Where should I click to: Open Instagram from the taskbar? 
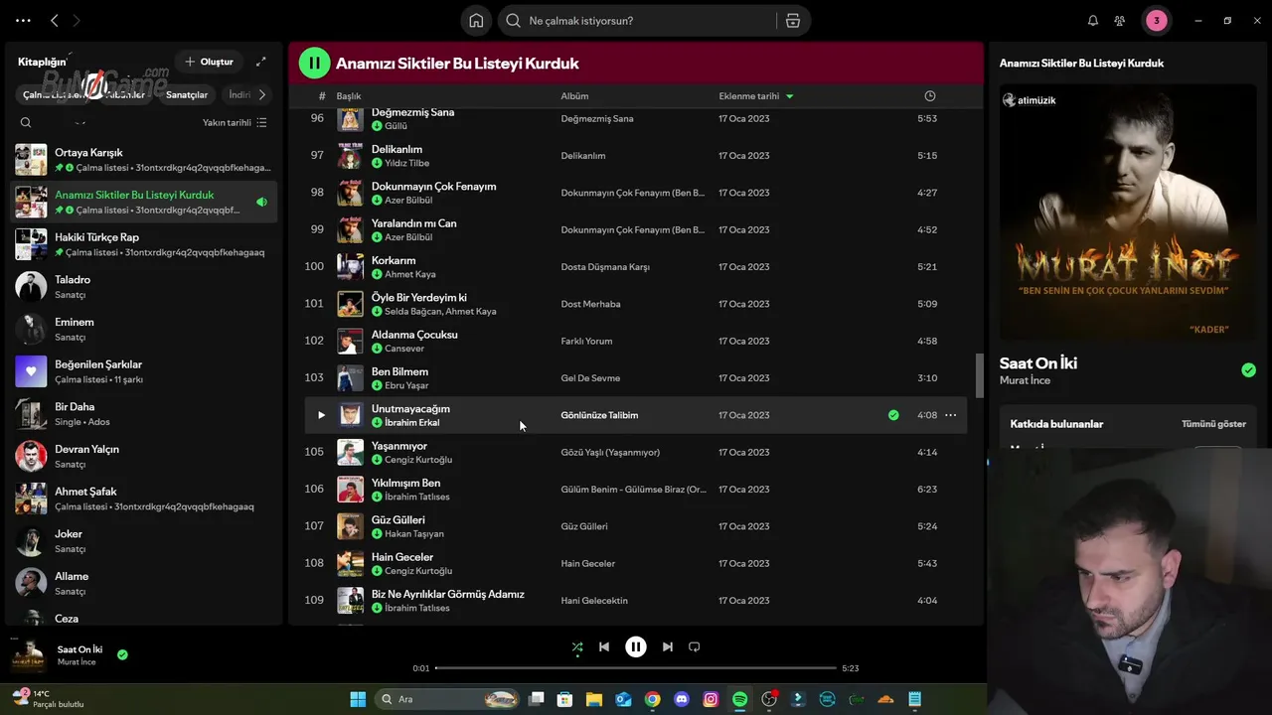(711, 699)
